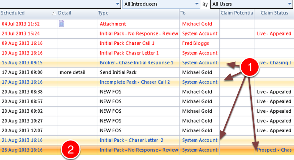The height and width of the screenshot is (160, 294).
Task: Select Initial Pack - Chaser Letter 2 entry
Action: tap(131, 140)
